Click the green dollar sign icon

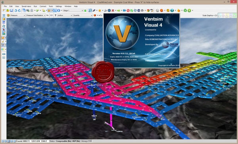point(189,10)
